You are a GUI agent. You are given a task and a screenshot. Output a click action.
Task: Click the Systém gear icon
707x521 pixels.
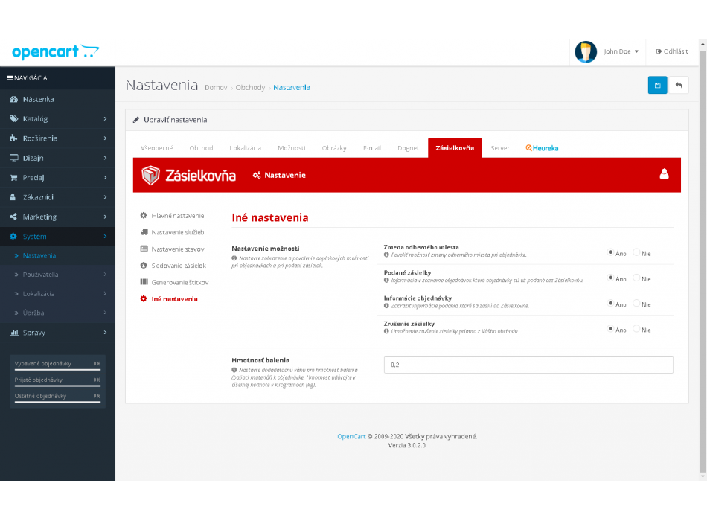click(13, 237)
